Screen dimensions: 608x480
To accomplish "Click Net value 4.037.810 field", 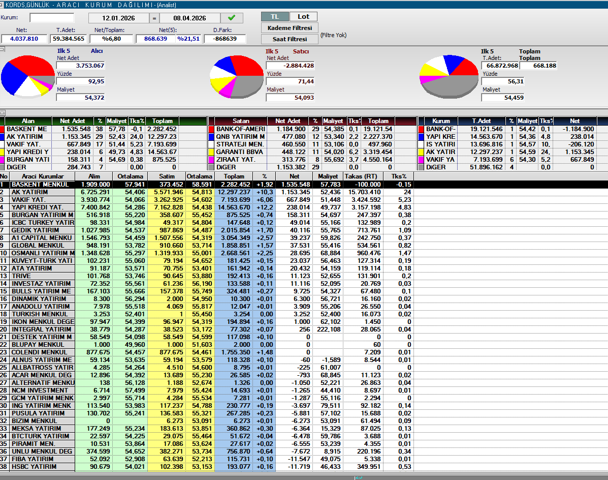I will pyautogui.click(x=24, y=39).
